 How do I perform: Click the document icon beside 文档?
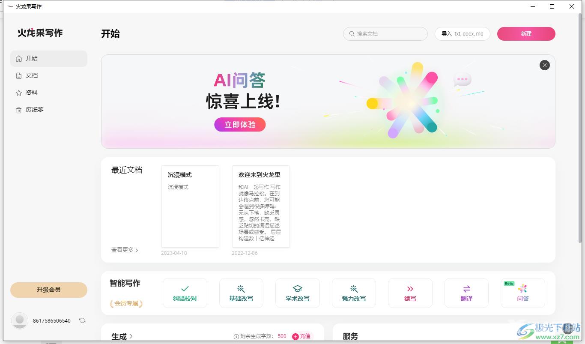click(19, 76)
